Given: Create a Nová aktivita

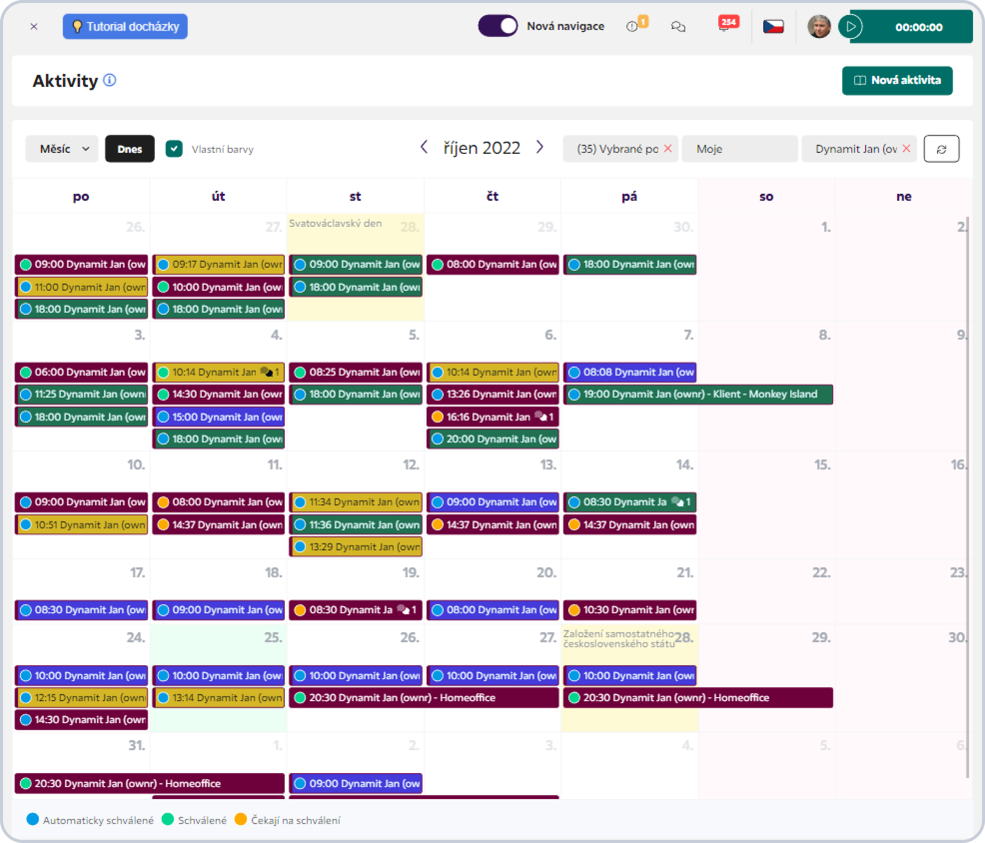Looking at the screenshot, I should click(897, 80).
